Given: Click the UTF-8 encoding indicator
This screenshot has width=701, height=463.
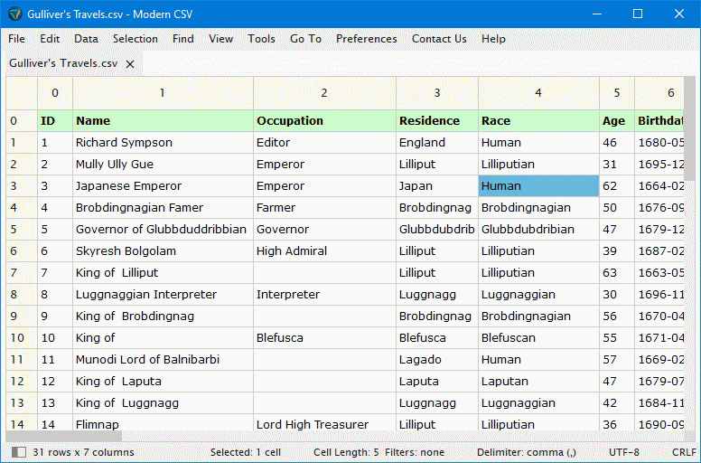Looking at the screenshot, I should click(624, 452).
